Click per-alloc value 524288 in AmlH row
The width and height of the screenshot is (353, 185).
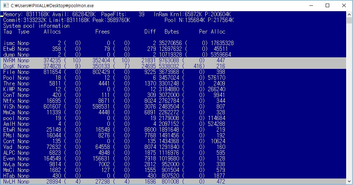click(216, 124)
